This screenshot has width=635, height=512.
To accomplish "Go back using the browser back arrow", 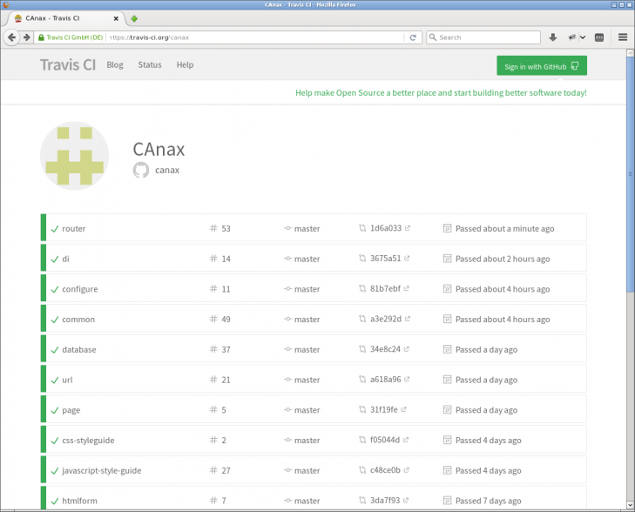I will coord(11,37).
